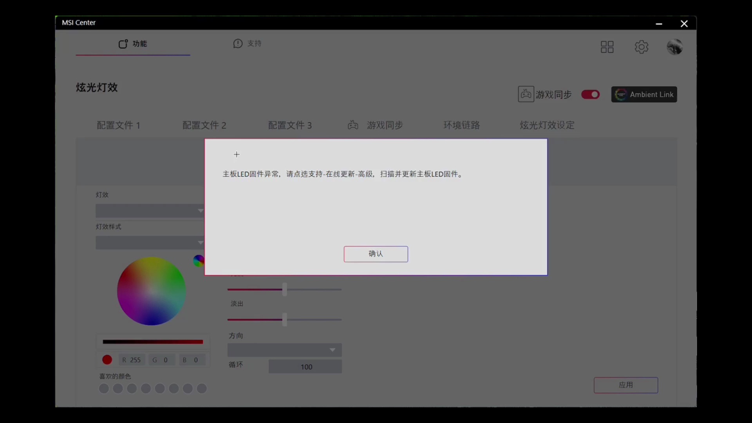This screenshot has width=752, height=423.
Task: Click the small rainbow color icon
Action: click(x=199, y=260)
